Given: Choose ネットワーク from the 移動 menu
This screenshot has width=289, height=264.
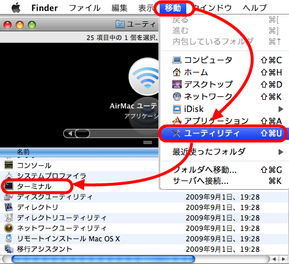Looking at the screenshot, I should [225, 96].
